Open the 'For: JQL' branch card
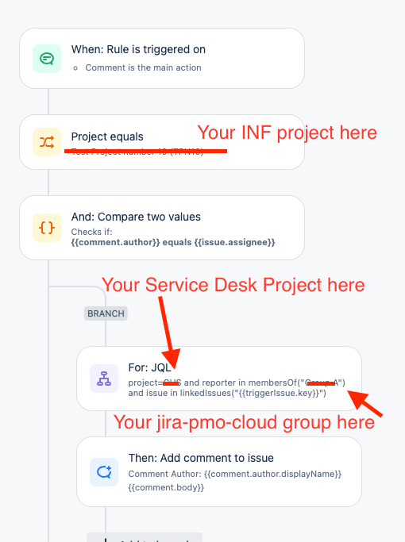The image size is (405, 542). click(x=219, y=379)
